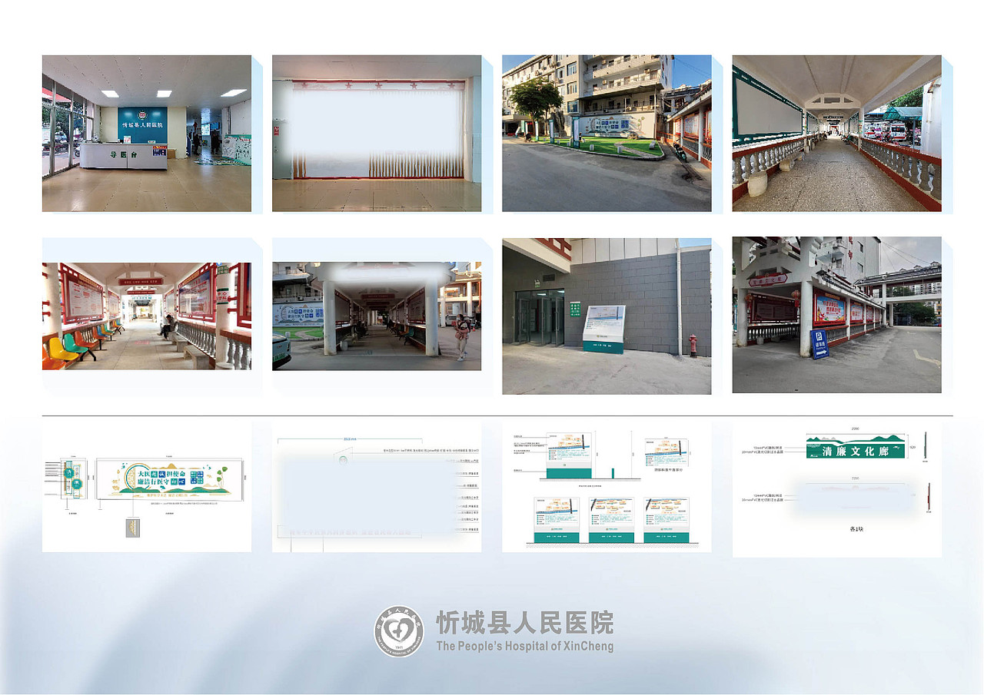Open the lobby reception desk photo
This screenshot has height=695, width=984.
[146, 132]
